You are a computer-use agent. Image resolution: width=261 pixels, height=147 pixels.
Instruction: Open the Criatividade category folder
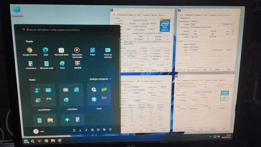[72, 95]
